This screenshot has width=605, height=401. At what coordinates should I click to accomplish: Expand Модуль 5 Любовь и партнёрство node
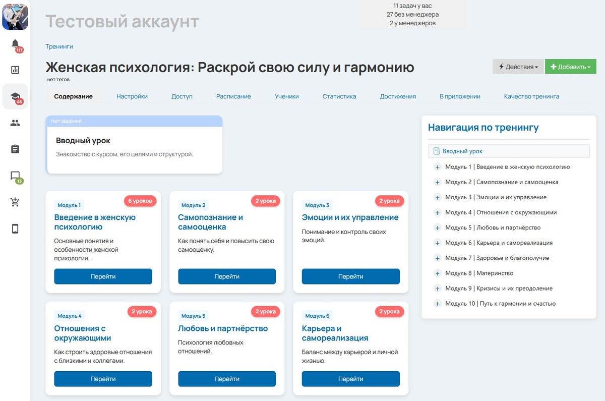(x=437, y=228)
